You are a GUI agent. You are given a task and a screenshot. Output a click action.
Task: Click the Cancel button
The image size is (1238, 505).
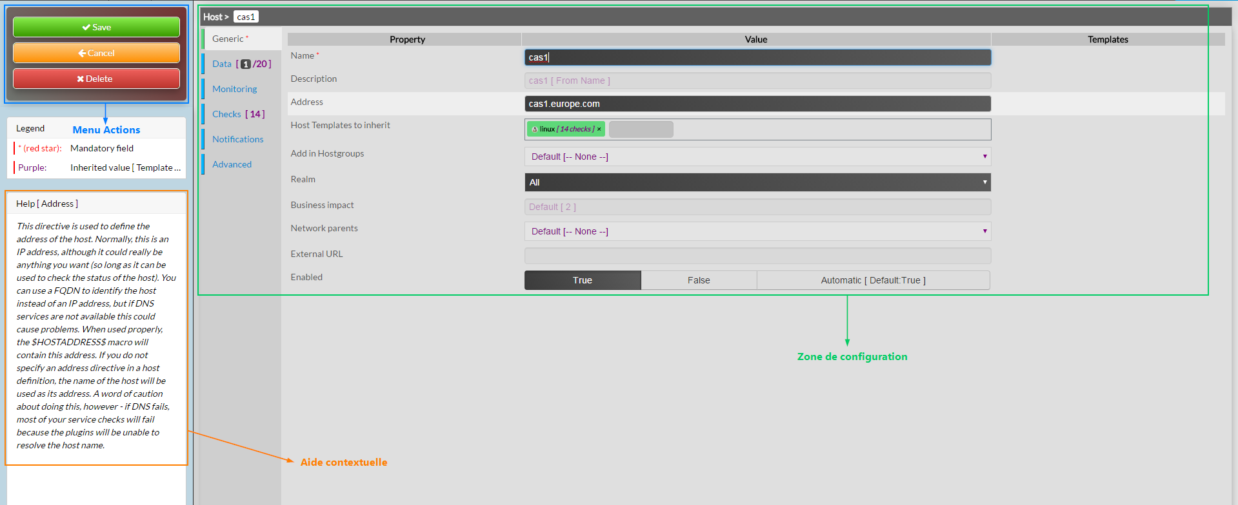96,53
